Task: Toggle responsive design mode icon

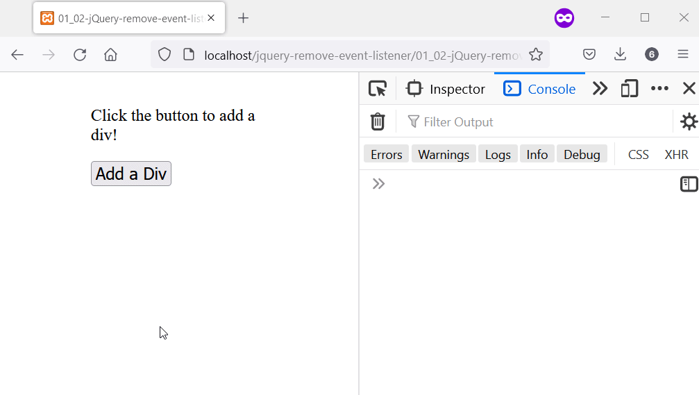Action: pyautogui.click(x=630, y=89)
